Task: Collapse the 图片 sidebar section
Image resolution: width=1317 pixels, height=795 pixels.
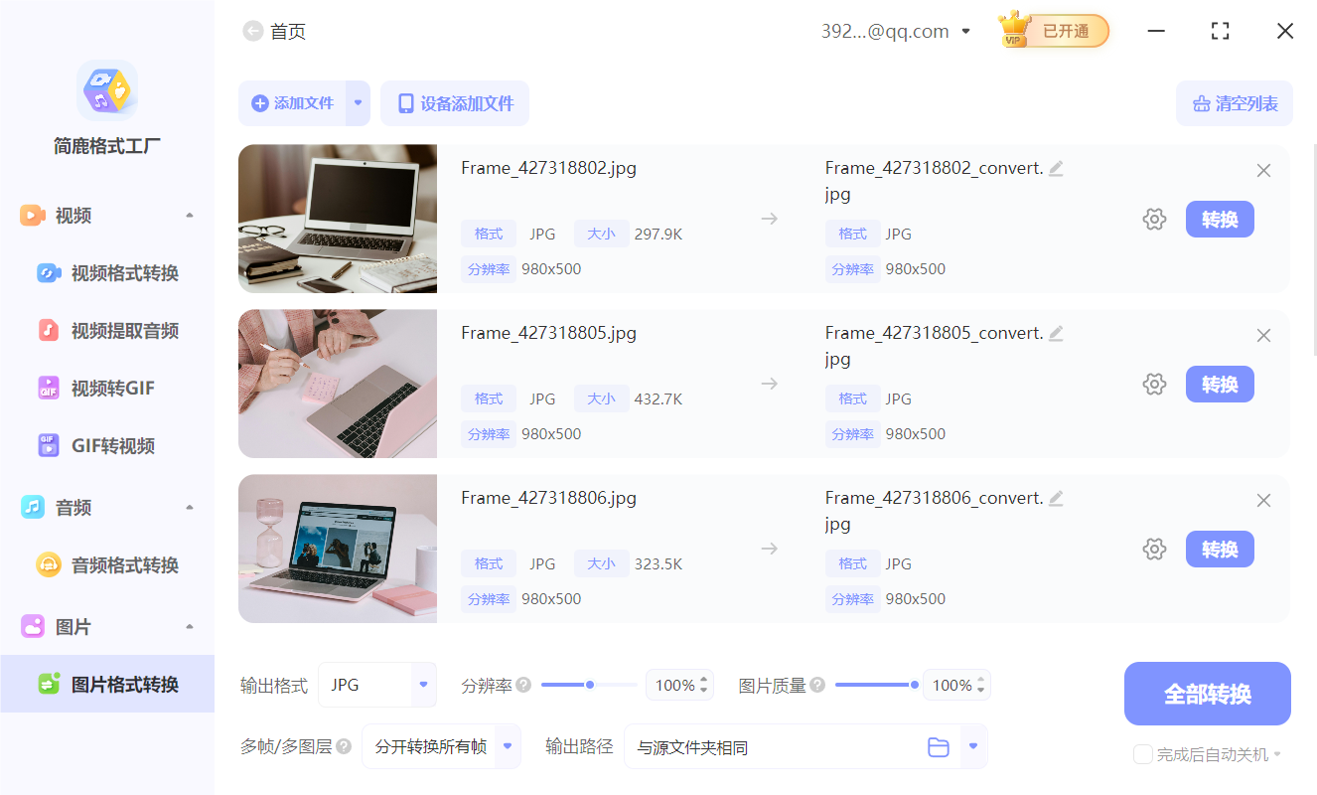Action: point(189,626)
